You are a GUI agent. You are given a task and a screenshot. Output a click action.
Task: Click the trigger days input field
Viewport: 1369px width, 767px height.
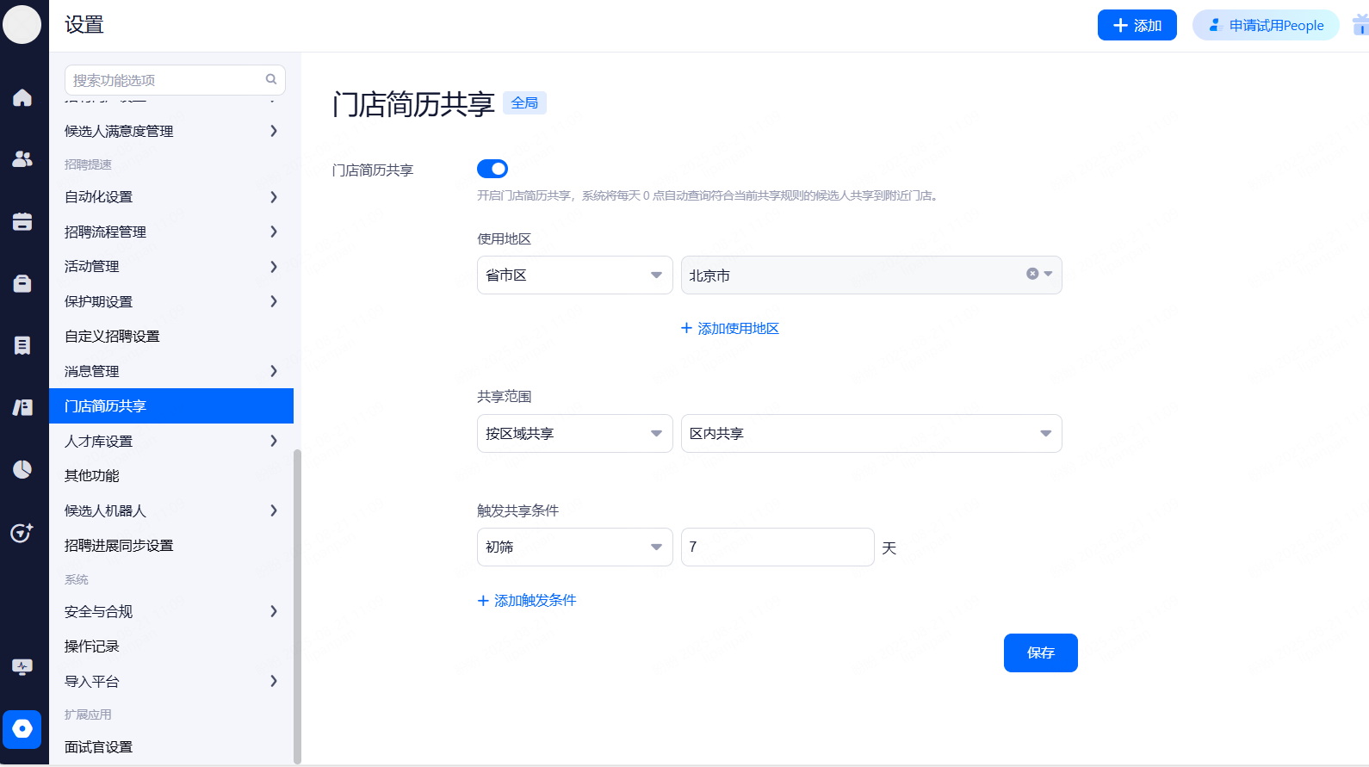(777, 547)
